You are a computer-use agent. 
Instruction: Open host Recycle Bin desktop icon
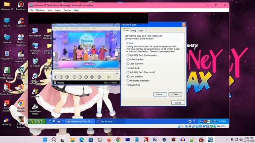(7, 55)
